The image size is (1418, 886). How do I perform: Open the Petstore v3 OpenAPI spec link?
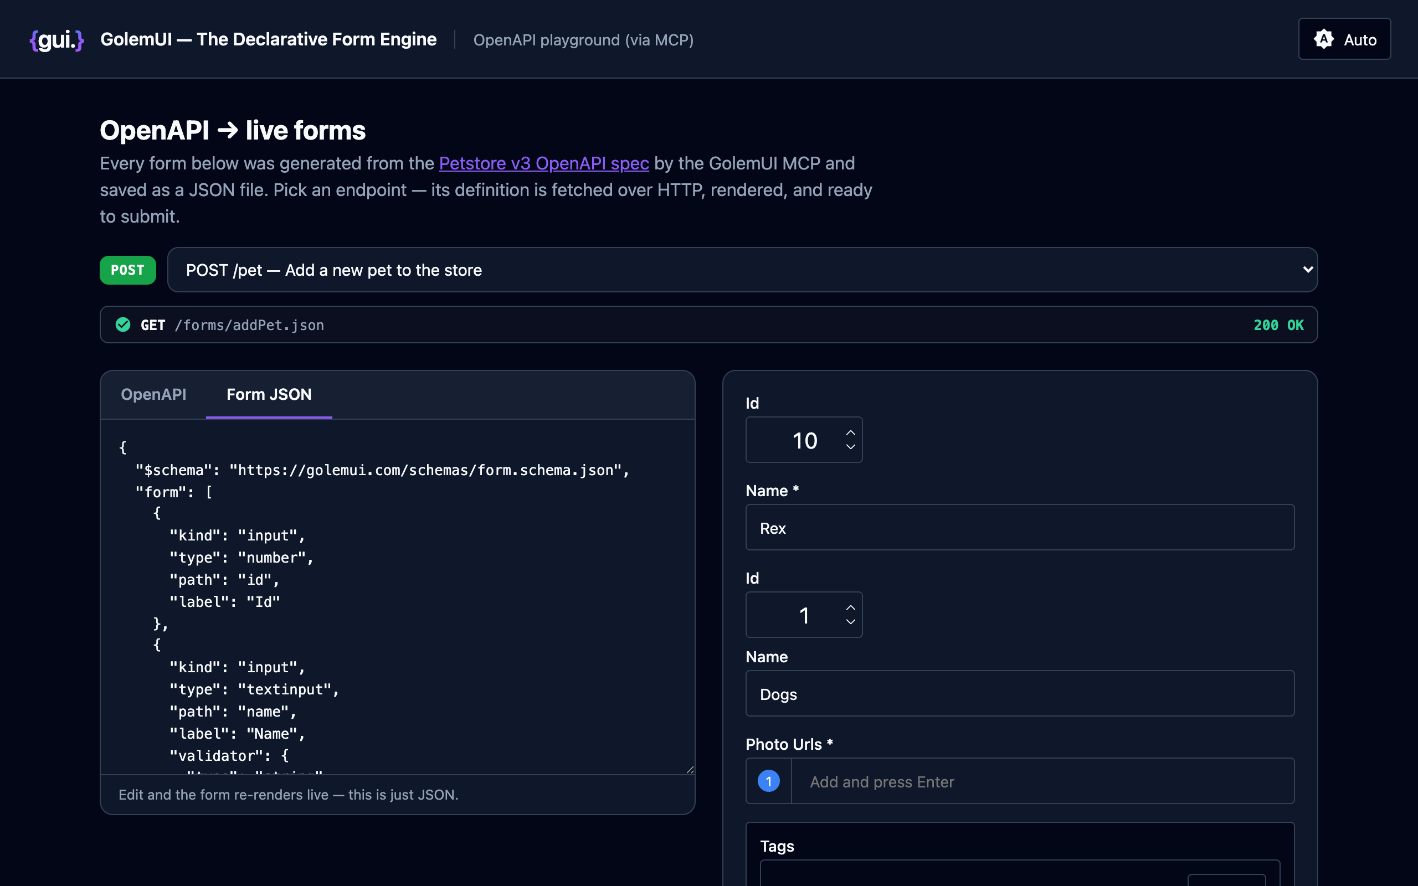point(544,163)
